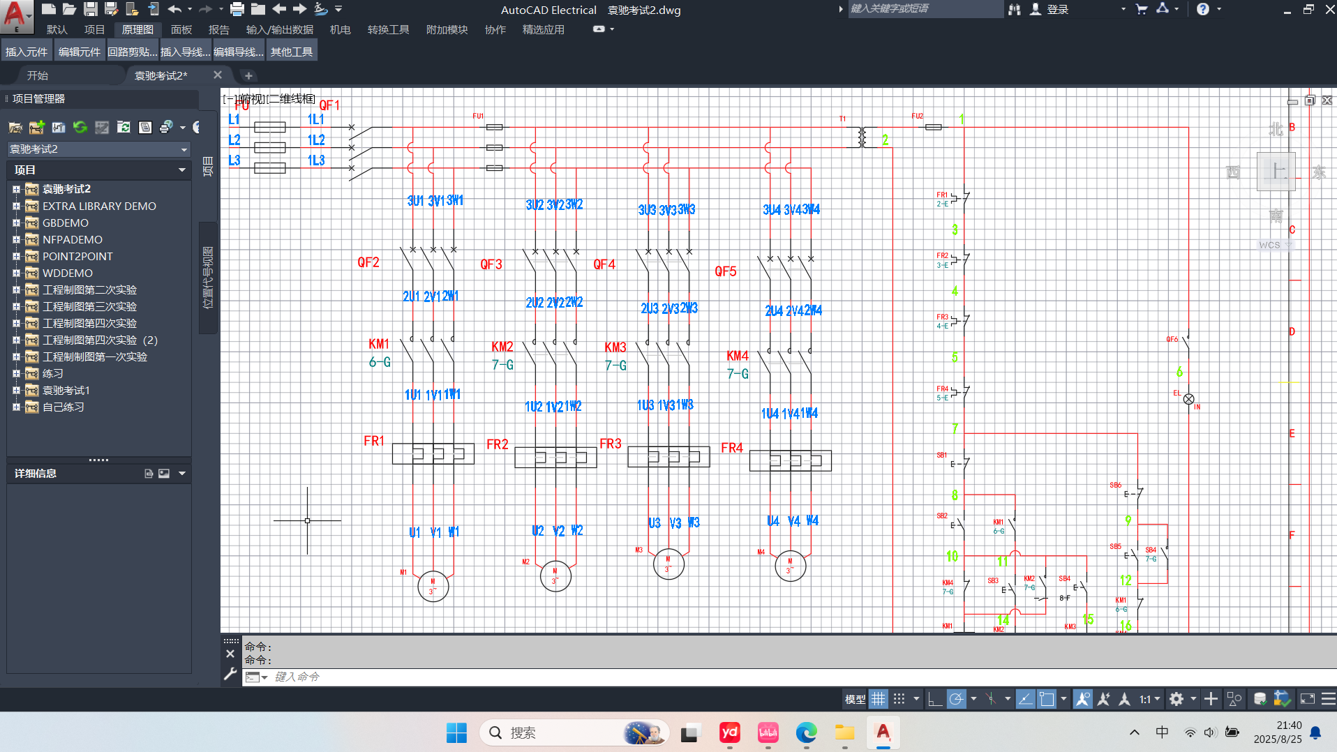
Task: Toggle Isometric Drafting crosshair button
Action: (x=991, y=699)
